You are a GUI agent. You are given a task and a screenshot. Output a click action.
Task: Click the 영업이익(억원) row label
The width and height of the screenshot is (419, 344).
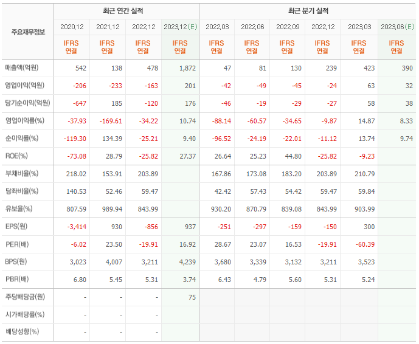24,86
